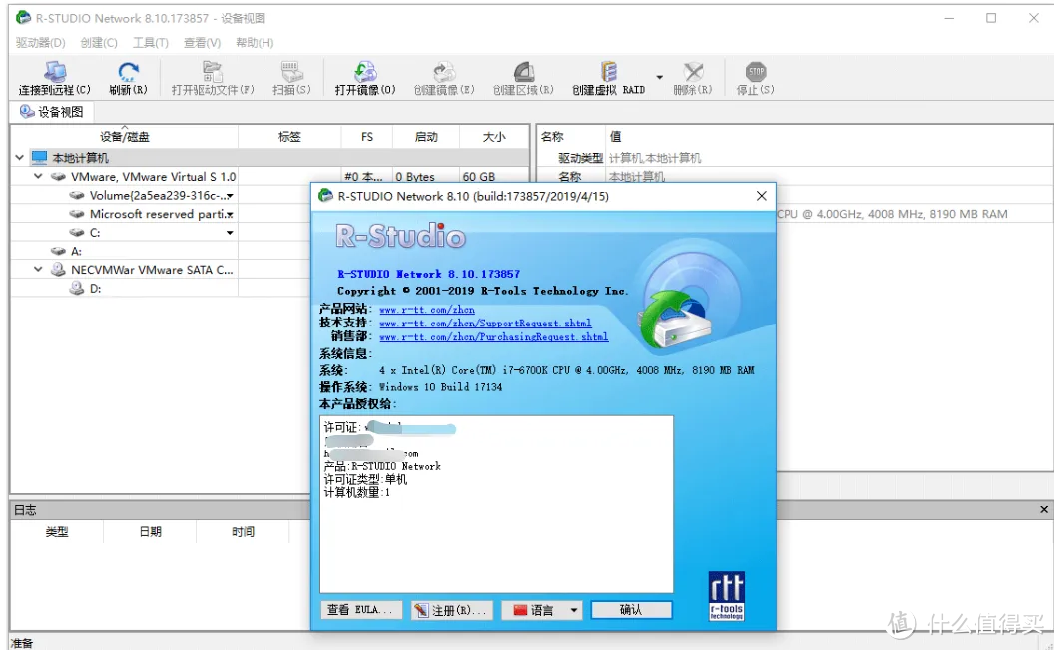Click the R-STUDIO title bar application icon
The height and width of the screenshot is (650, 1054).
pyautogui.click(x=23, y=18)
